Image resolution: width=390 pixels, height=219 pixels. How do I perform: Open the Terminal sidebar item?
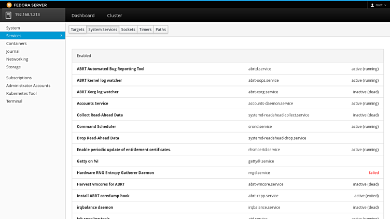(x=14, y=101)
